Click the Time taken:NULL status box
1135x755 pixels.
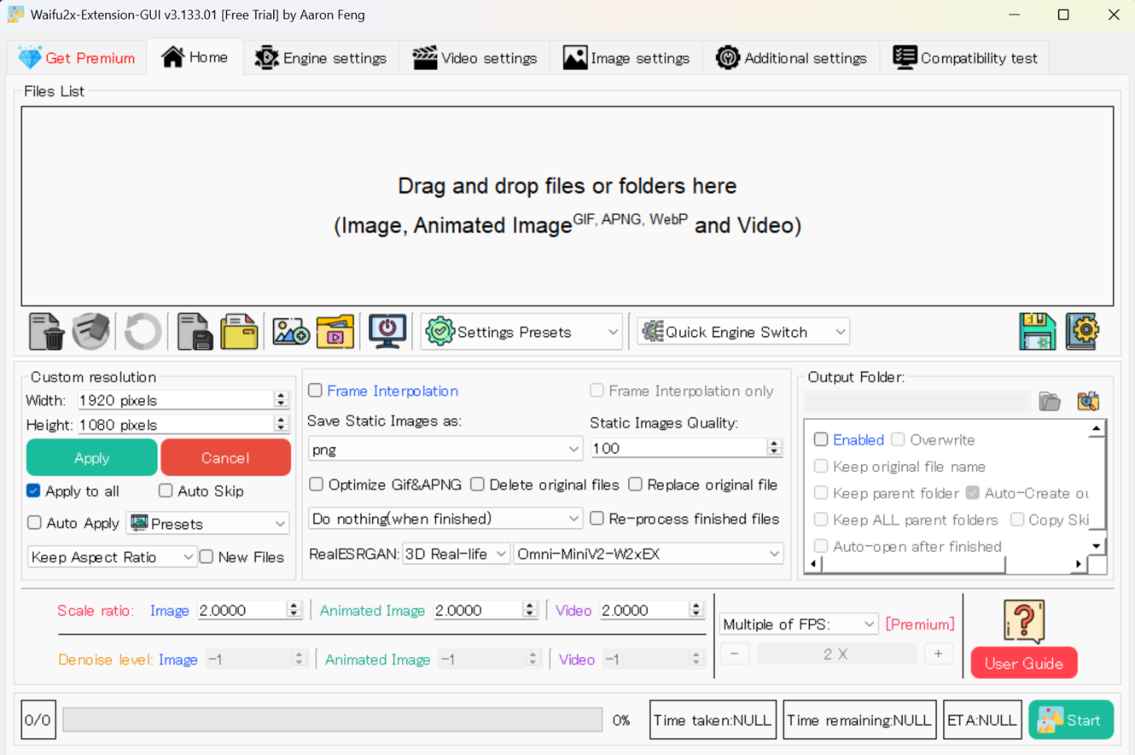point(713,720)
